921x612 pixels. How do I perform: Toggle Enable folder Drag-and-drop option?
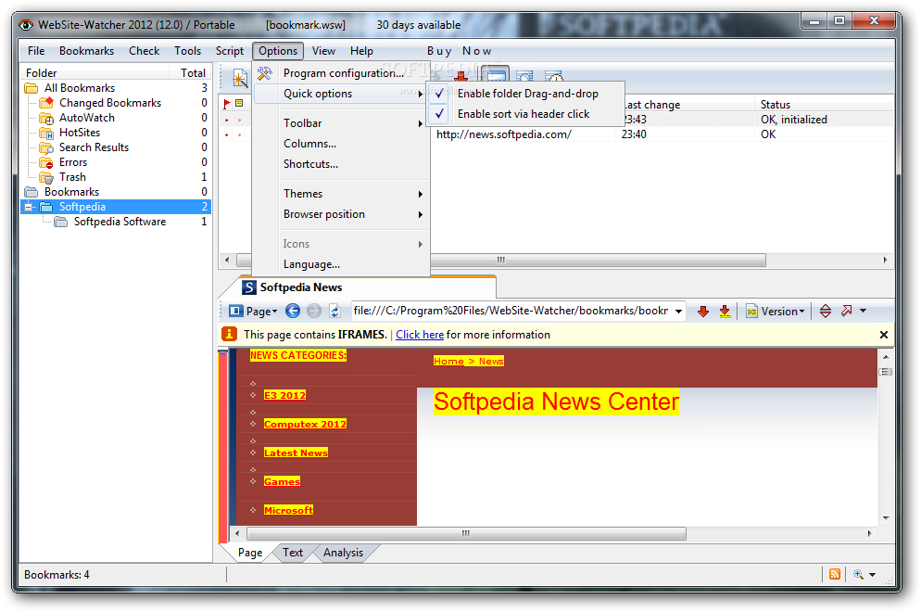pyautogui.click(x=526, y=93)
